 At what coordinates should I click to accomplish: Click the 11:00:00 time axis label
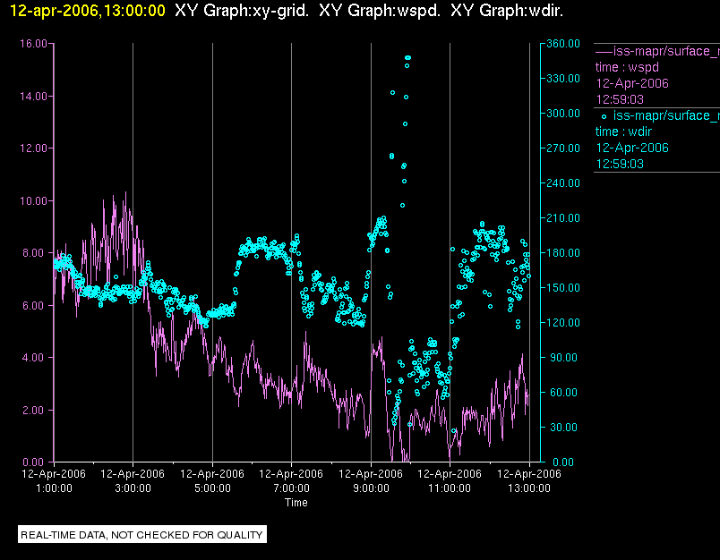(450, 488)
